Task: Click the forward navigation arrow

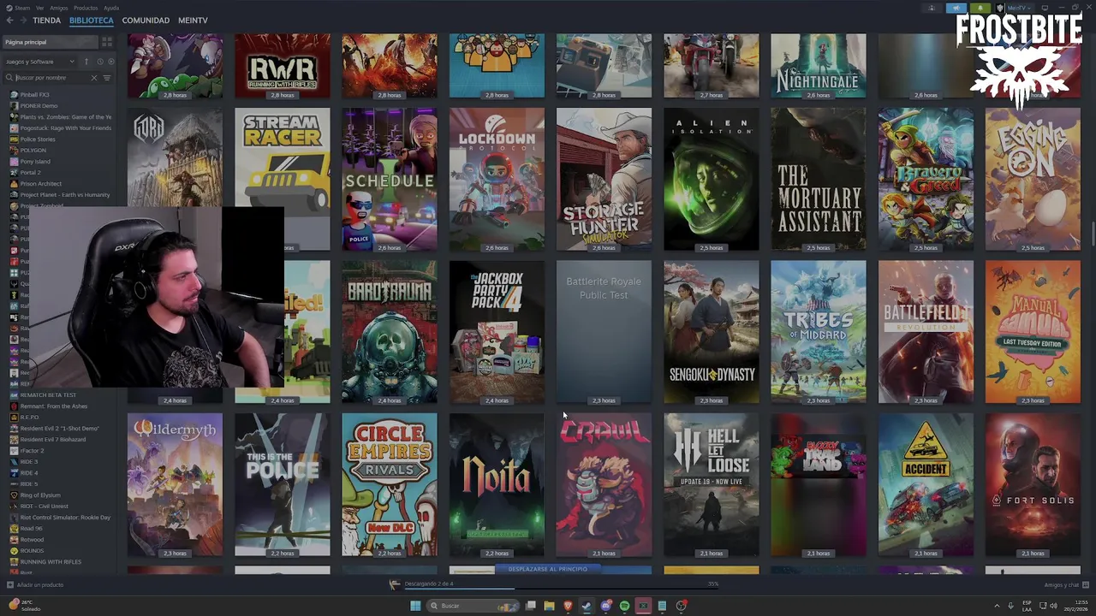Action: 22,20
